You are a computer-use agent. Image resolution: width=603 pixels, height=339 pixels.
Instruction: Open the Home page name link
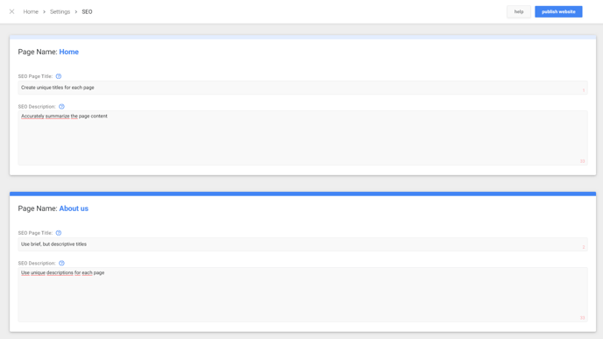pyautogui.click(x=69, y=52)
